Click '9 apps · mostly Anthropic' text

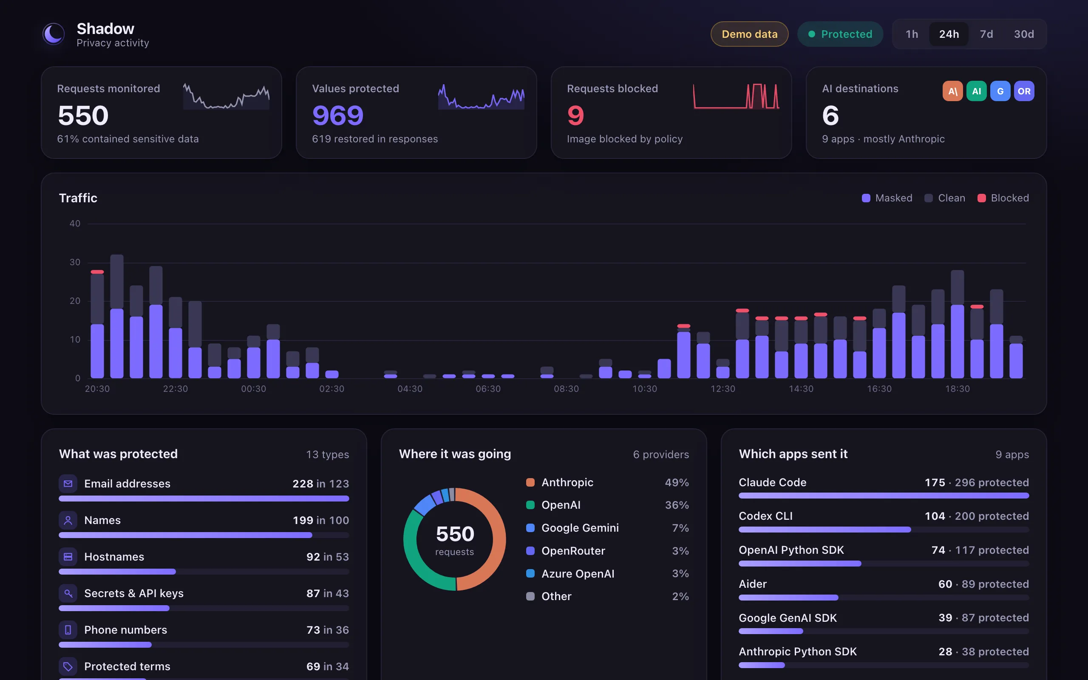point(883,139)
